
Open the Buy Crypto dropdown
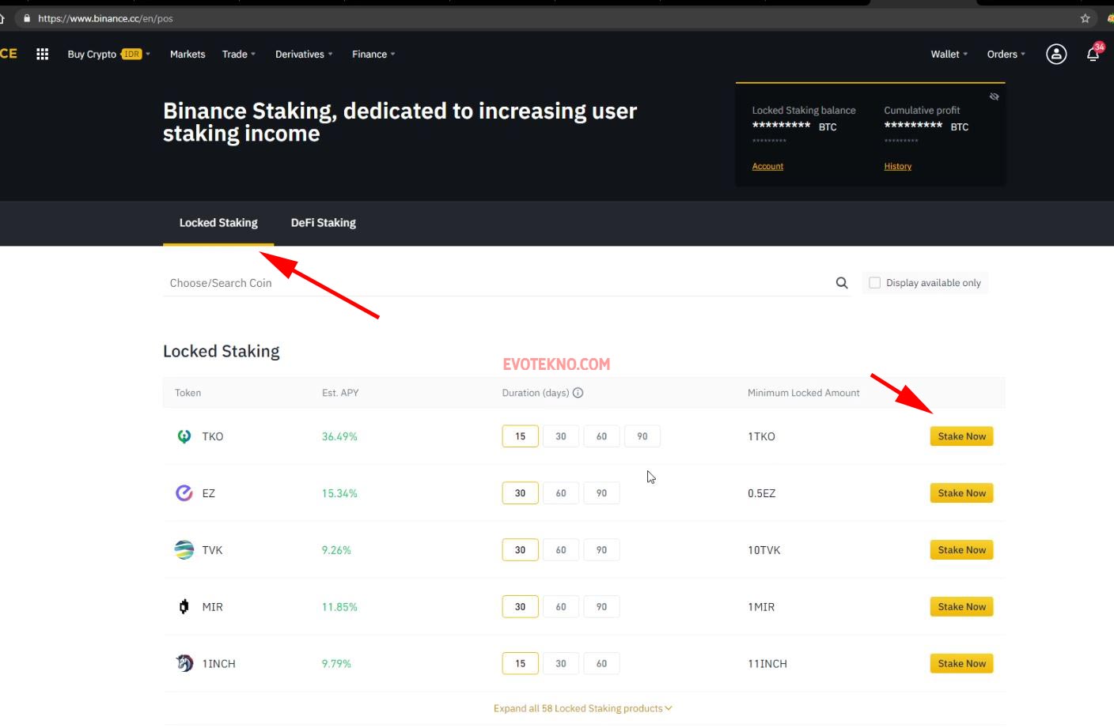[109, 54]
